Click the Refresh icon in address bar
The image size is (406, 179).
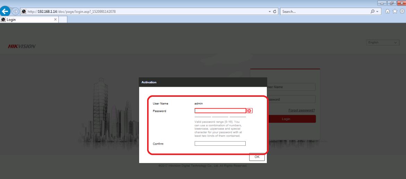click(x=275, y=12)
